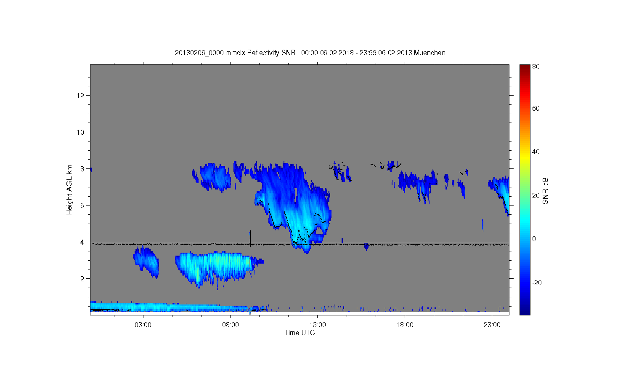
Task: Click the colorbar value 0
Action: point(534,239)
